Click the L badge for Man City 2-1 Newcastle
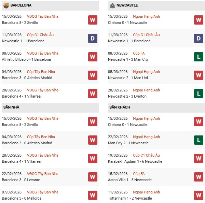This screenshot has height=203, width=205. (x=199, y=140)
